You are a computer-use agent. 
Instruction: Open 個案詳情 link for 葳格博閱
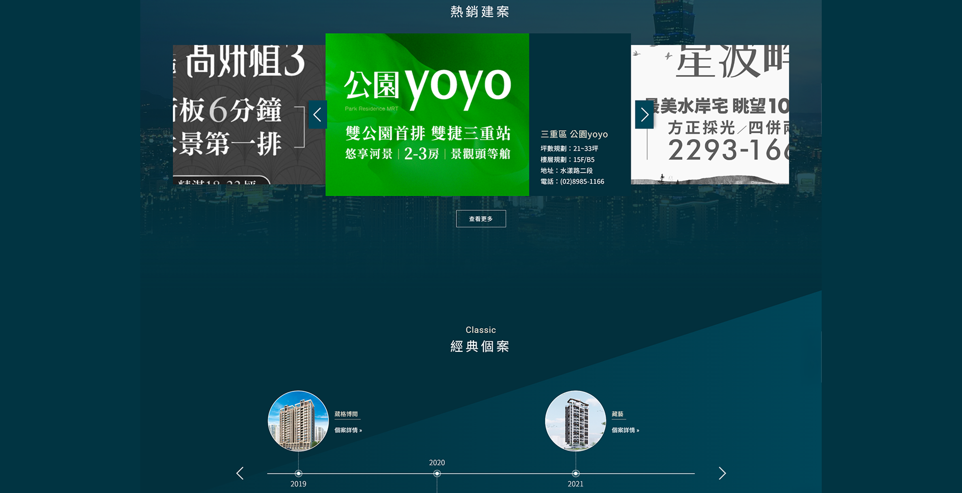(348, 430)
